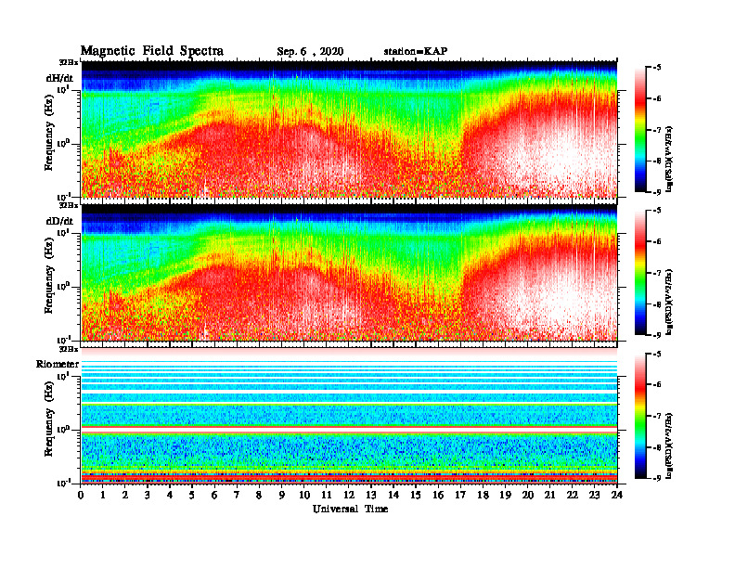Click the hour "16" tick label
The image size is (735, 568).
(438, 496)
